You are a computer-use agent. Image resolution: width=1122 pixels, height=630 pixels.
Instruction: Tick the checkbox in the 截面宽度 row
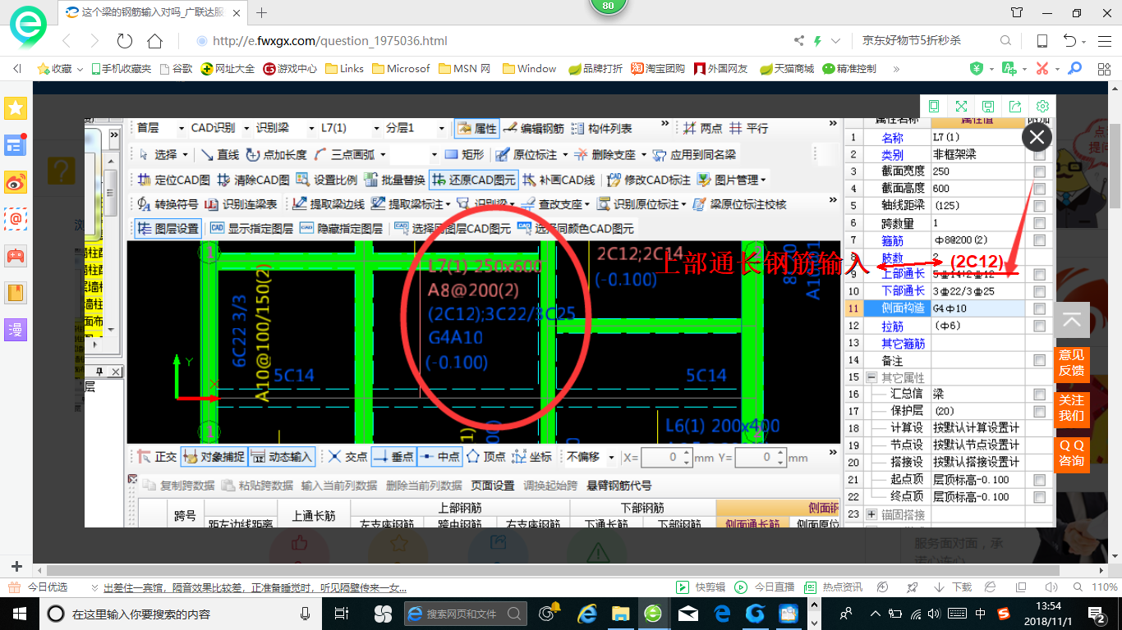pos(1040,171)
